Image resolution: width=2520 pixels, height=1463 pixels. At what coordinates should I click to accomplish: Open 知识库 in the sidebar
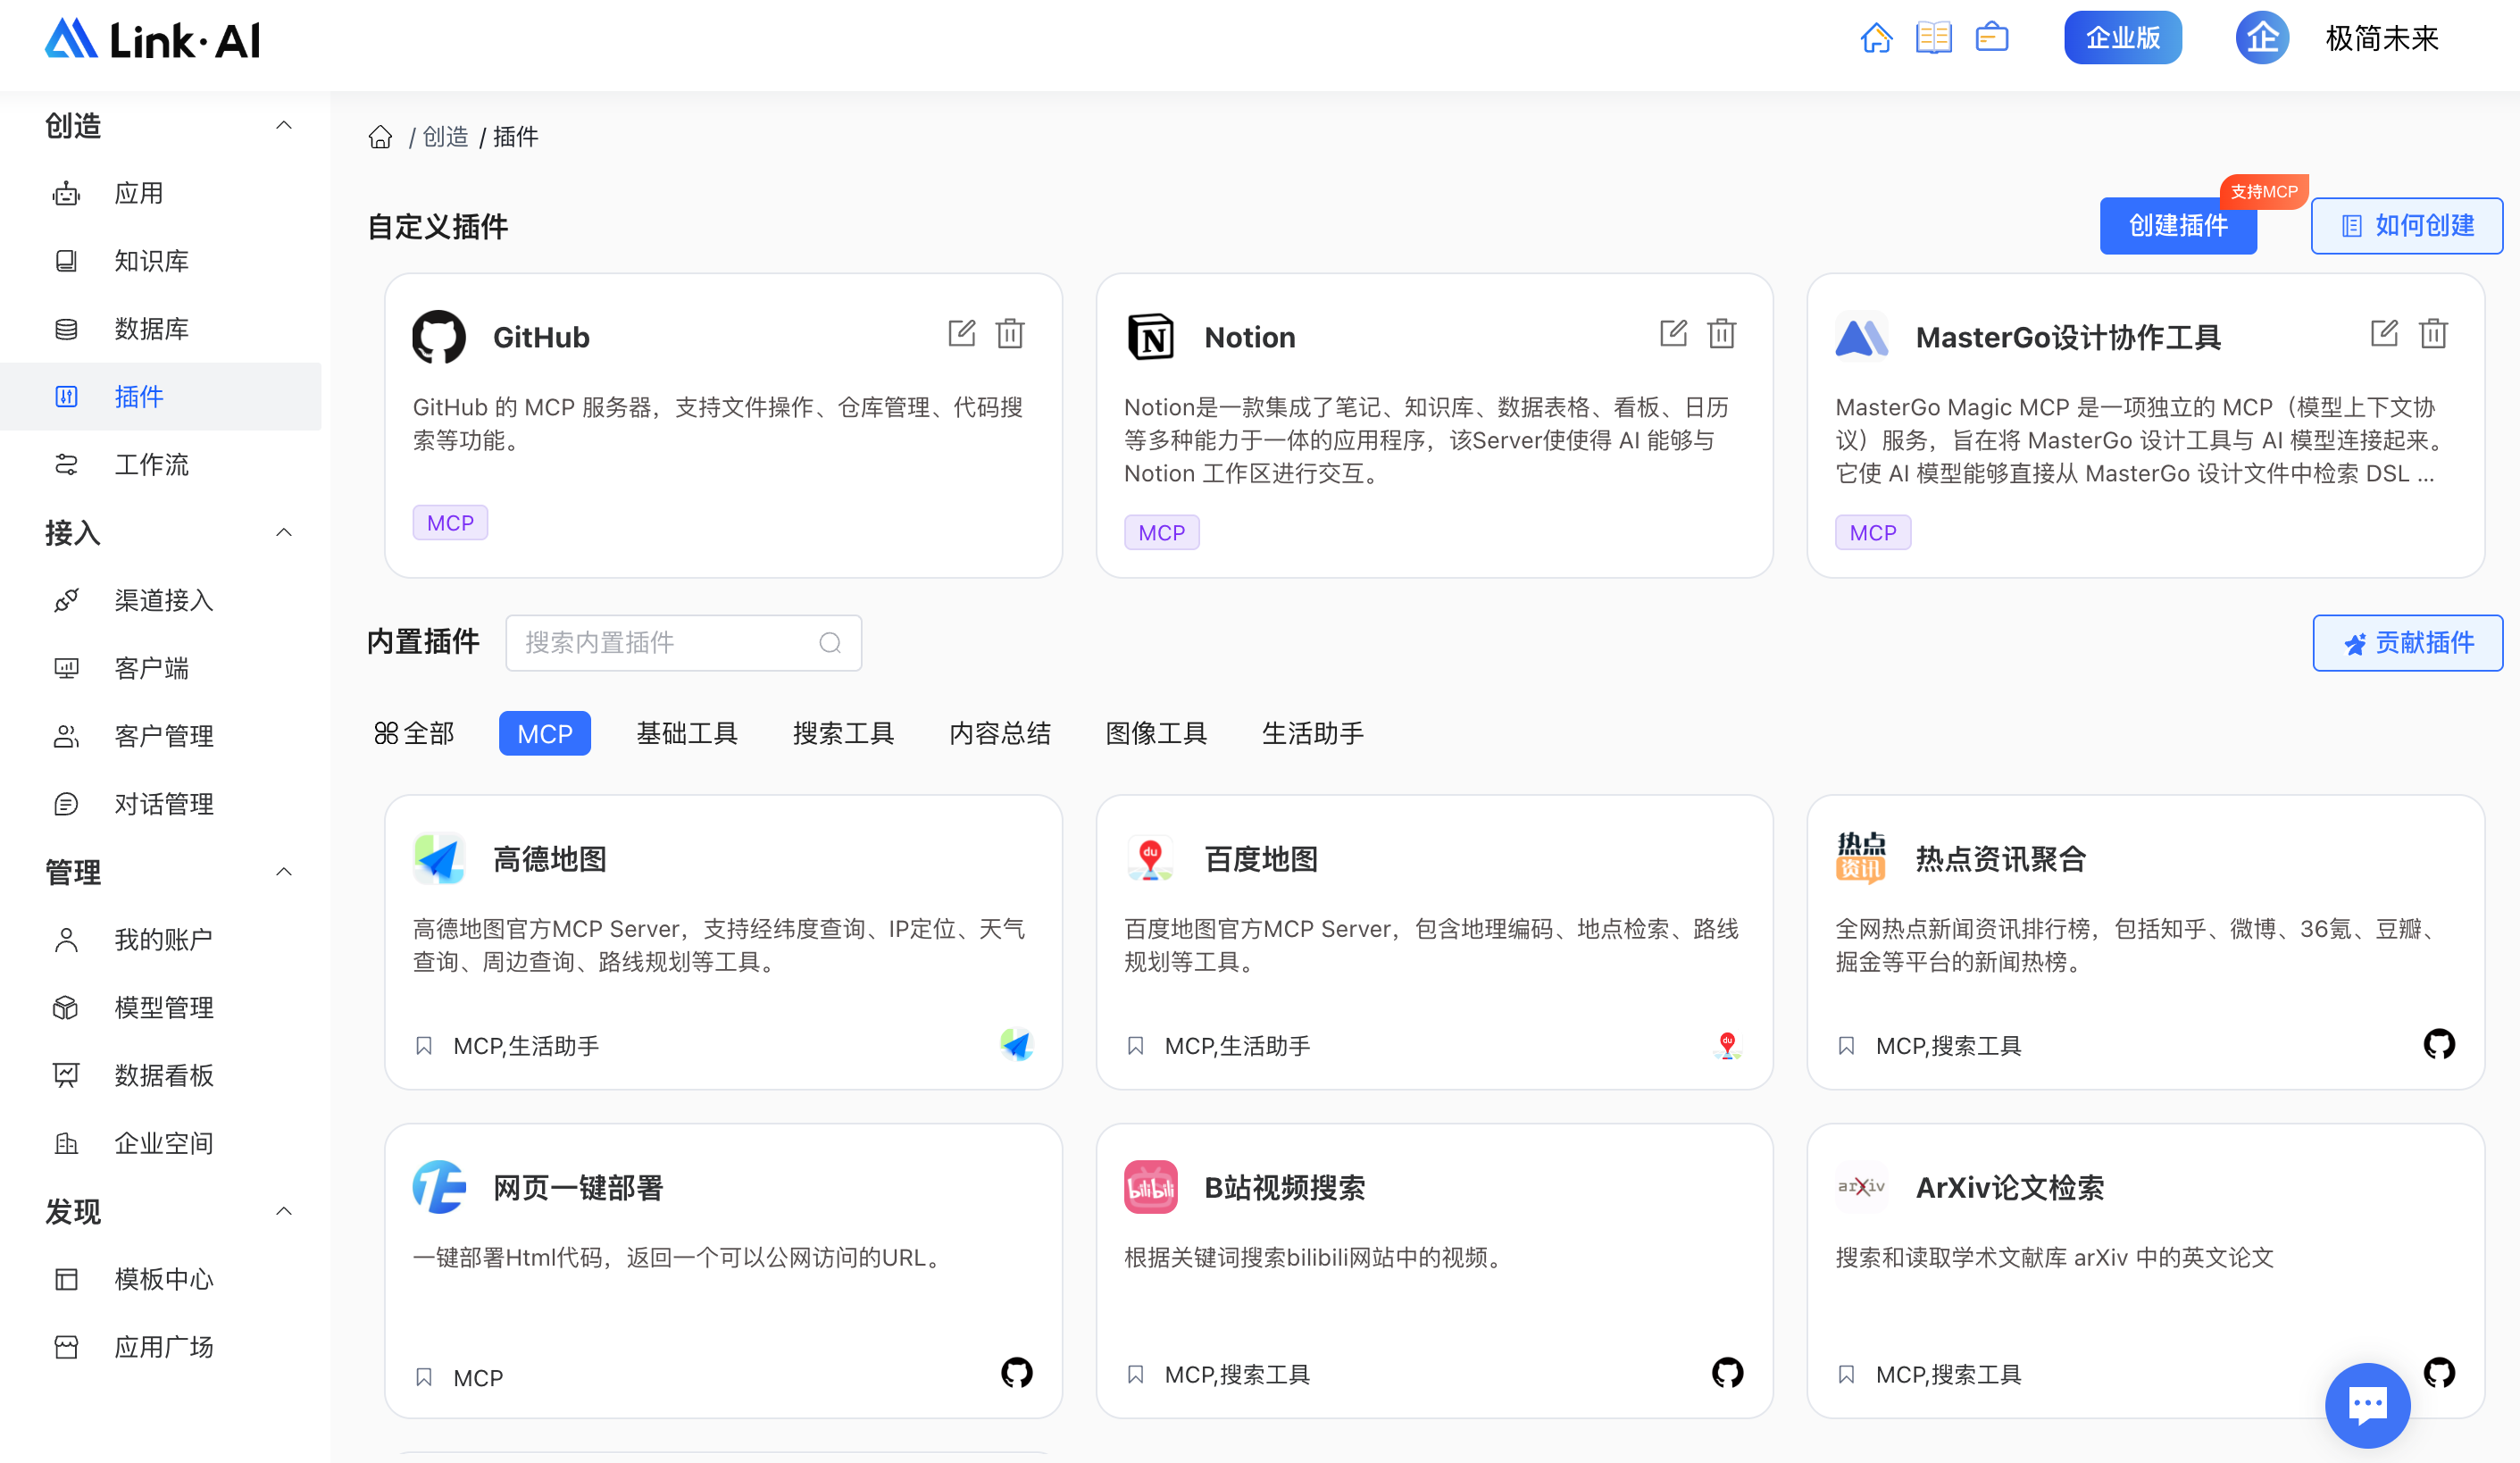[x=160, y=261]
